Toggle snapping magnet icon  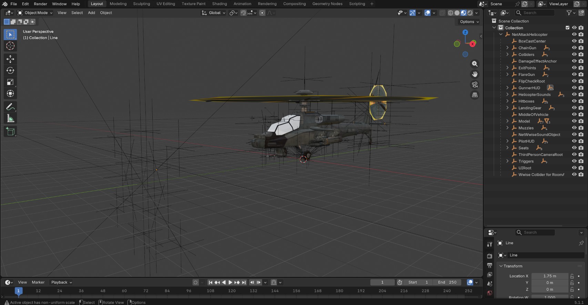(x=243, y=13)
